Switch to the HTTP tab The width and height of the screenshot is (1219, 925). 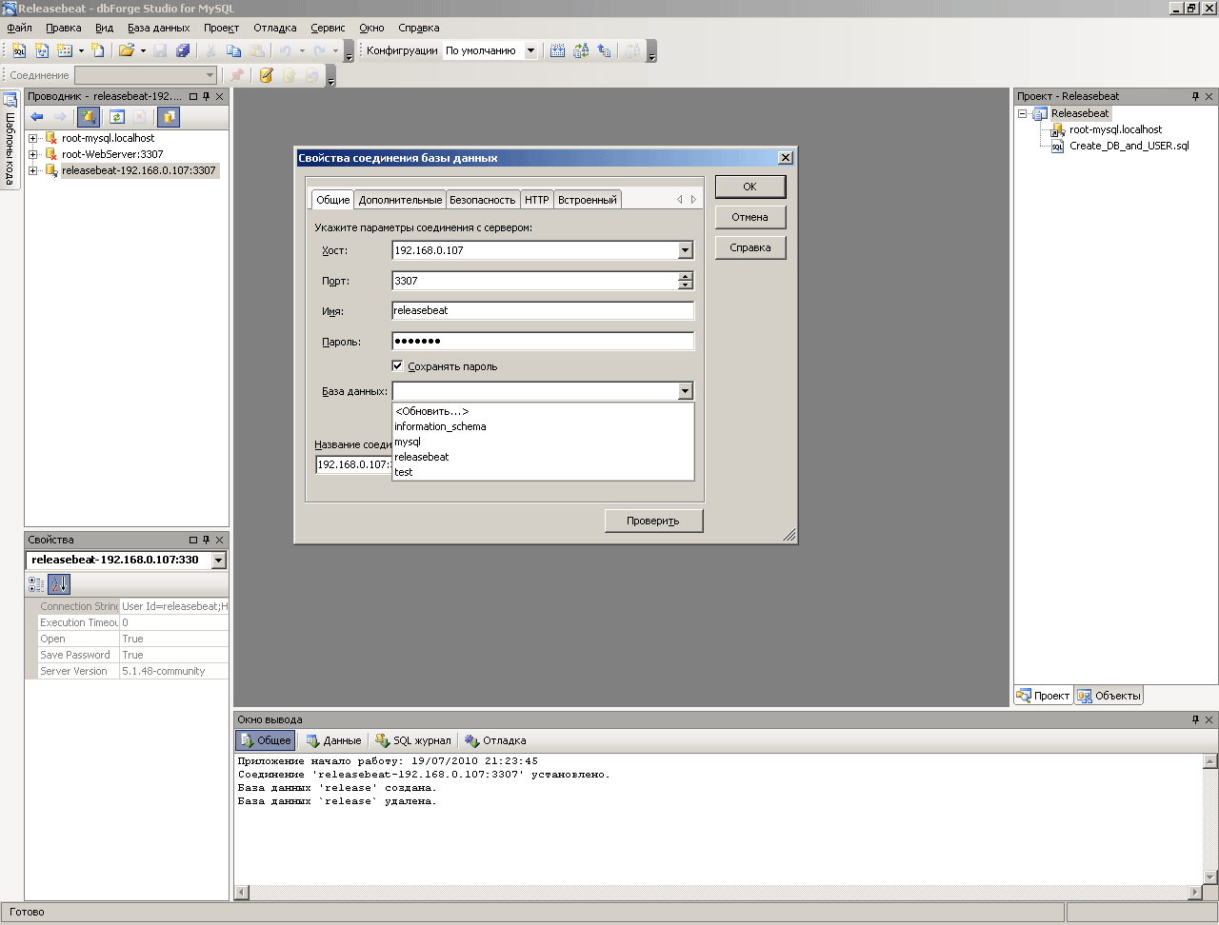tap(537, 200)
